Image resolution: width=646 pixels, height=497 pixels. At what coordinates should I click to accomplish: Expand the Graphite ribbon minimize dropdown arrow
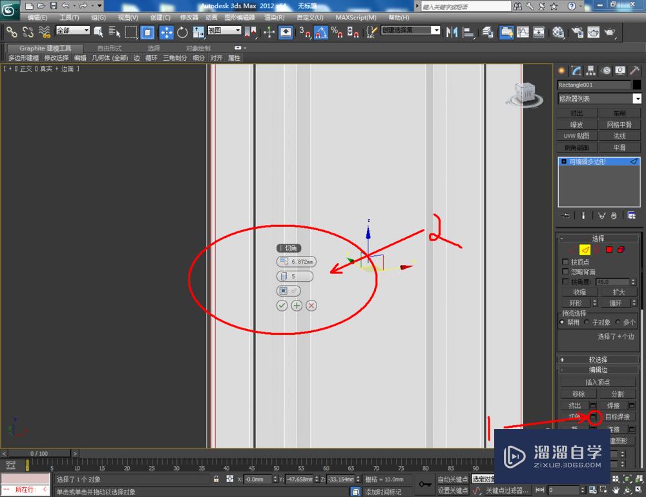coord(245,48)
